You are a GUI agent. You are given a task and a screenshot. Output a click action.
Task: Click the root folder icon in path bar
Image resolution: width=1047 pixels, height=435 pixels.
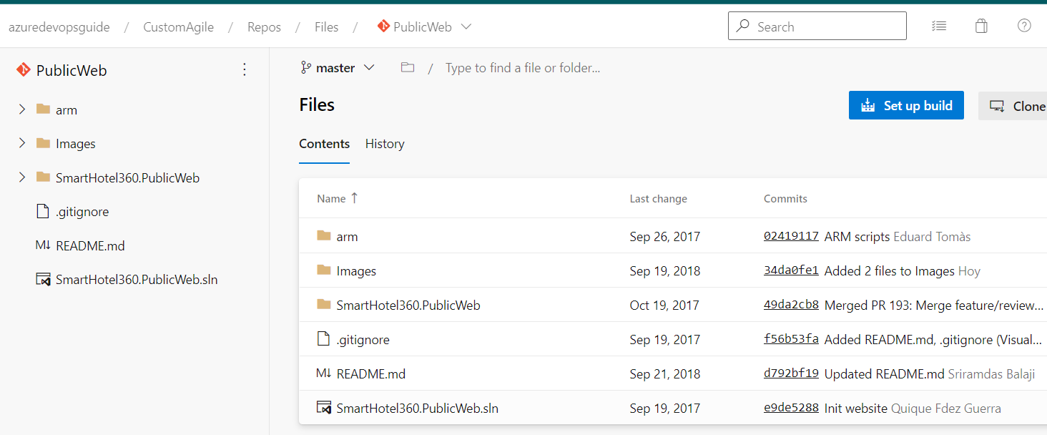click(x=408, y=67)
